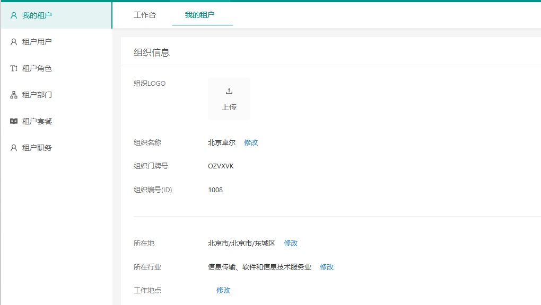Click the 修改 link in the 工作地点 row

coord(223,290)
